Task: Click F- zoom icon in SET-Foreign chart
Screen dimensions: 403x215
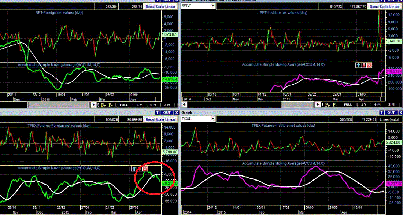Action: (111, 105)
